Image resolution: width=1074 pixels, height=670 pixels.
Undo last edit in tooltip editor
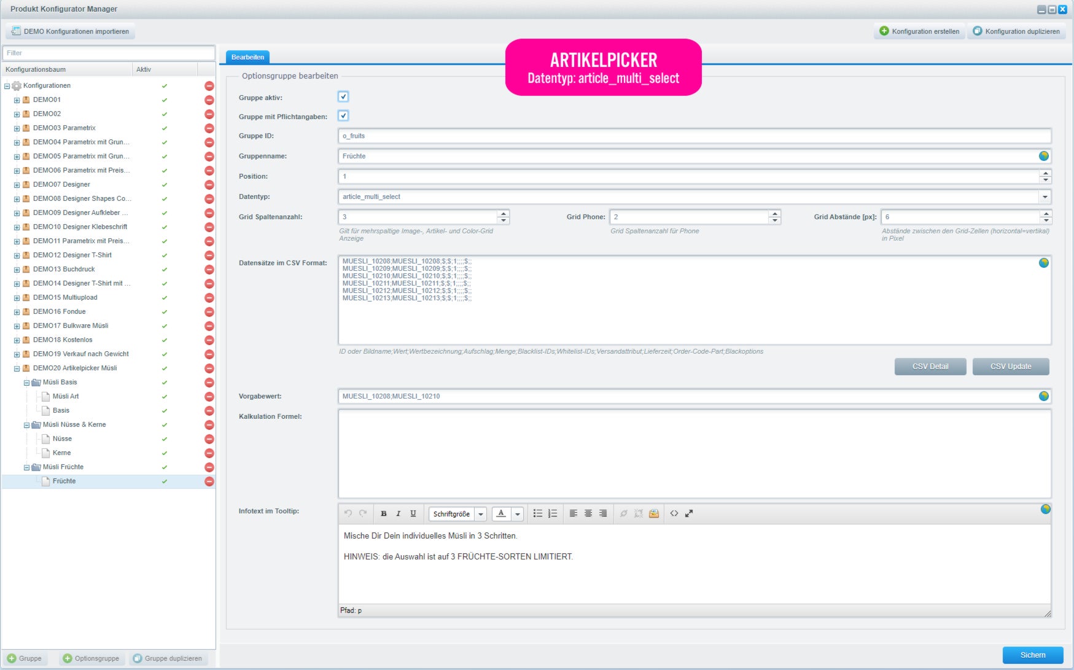point(348,513)
